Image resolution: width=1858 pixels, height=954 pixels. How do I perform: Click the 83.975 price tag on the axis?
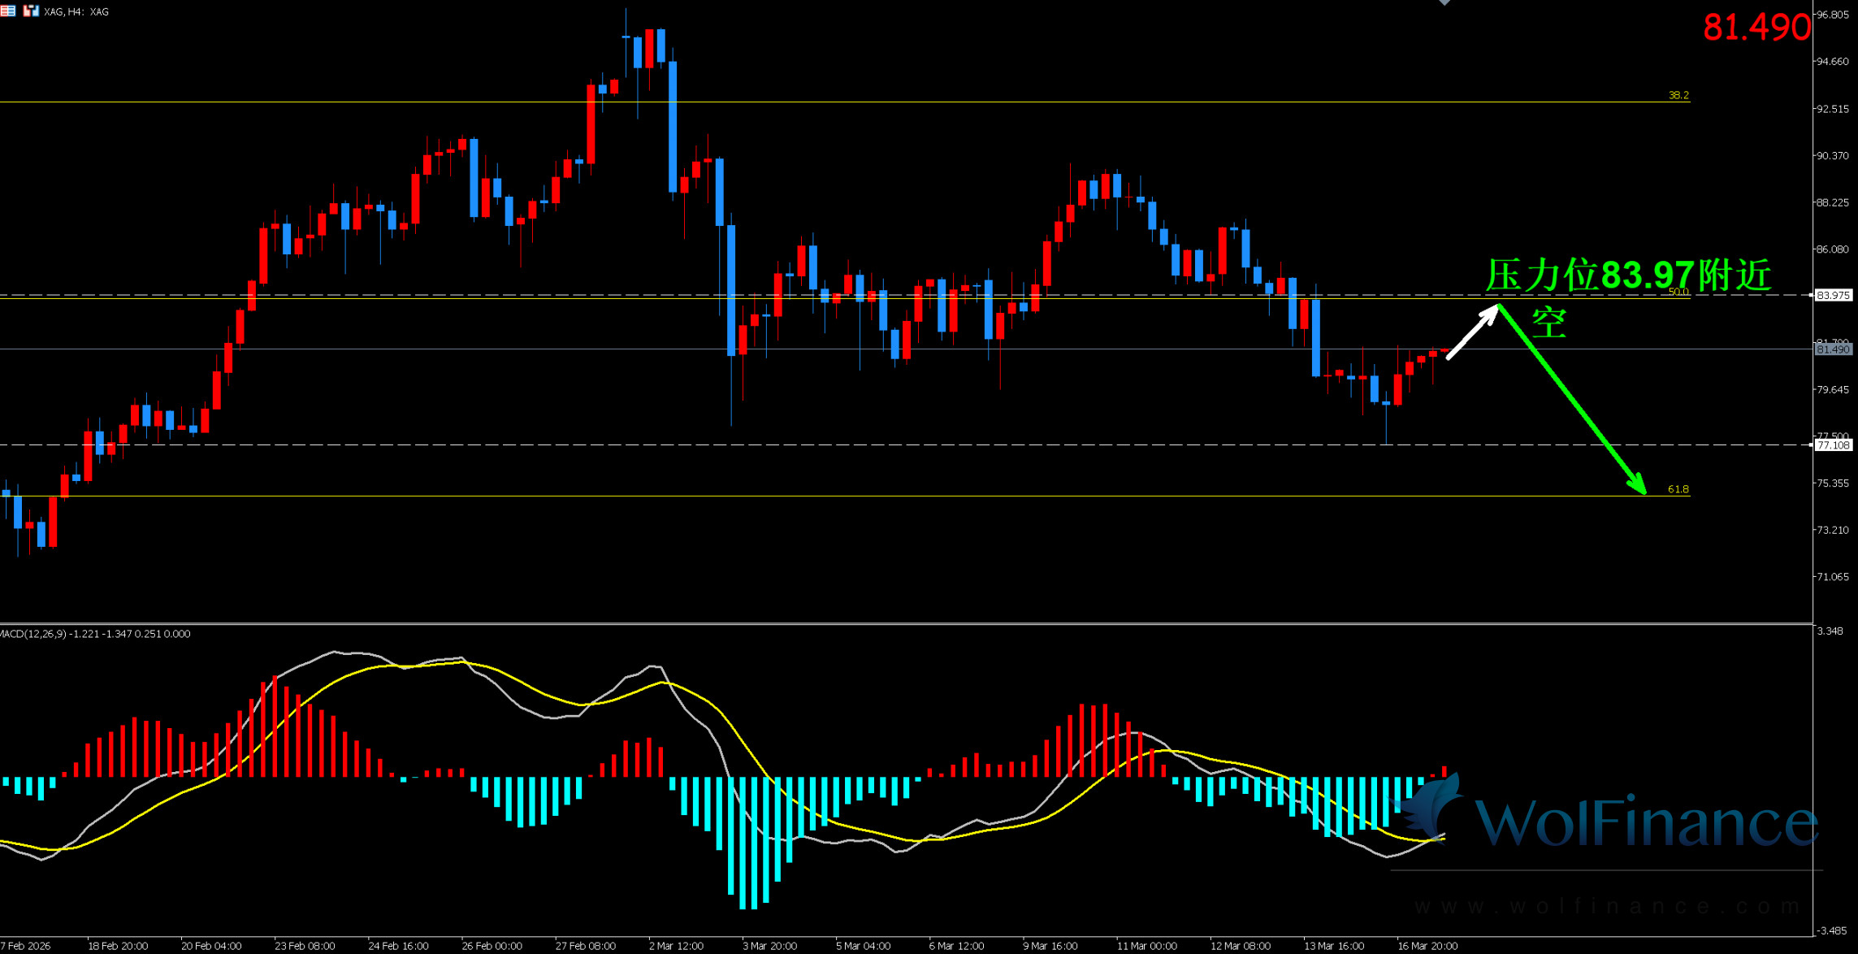pyautogui.click(x=1833, y=295)
